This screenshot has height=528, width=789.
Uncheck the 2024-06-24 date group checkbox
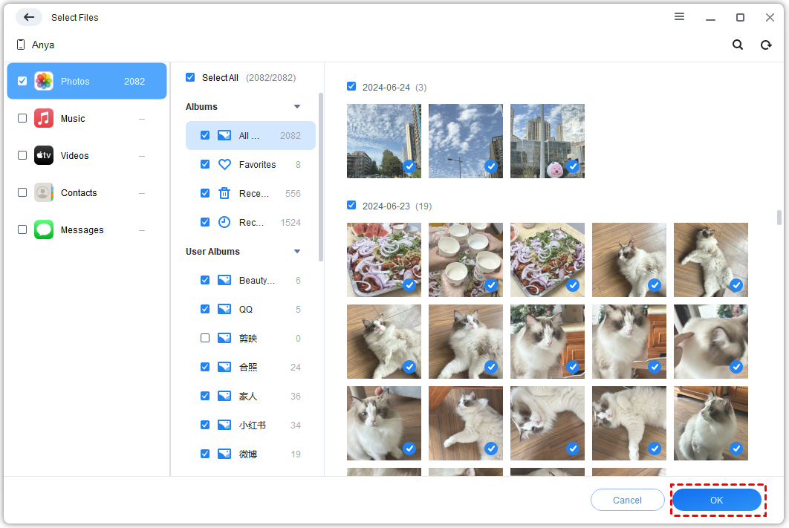tap(351, 87)
